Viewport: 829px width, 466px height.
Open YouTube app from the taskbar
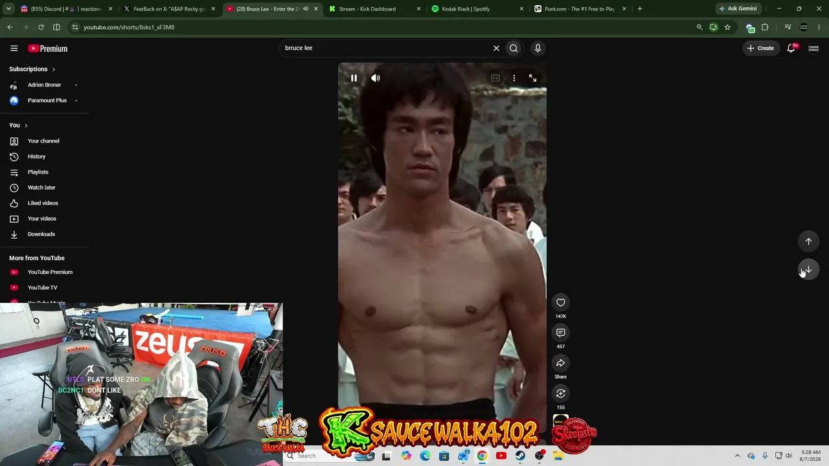tap(501, 456)
